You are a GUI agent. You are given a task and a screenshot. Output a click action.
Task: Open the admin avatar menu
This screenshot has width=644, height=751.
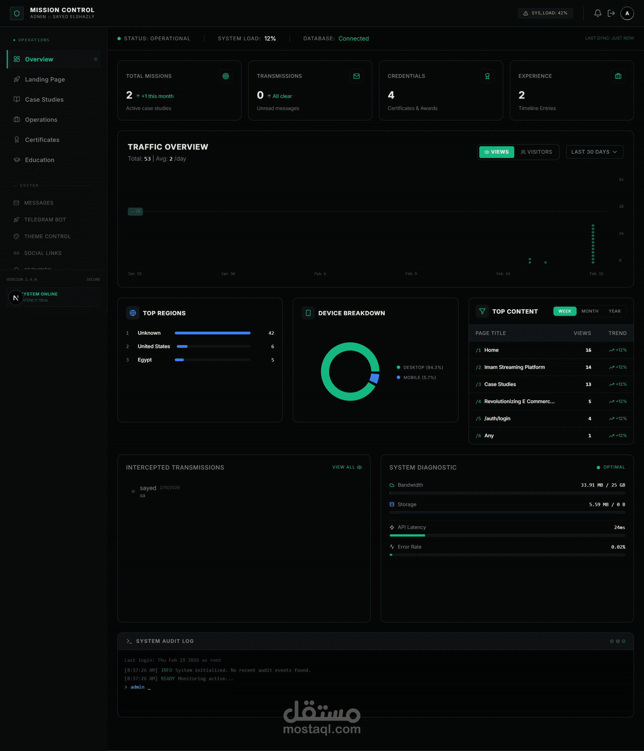click(627, 13)
